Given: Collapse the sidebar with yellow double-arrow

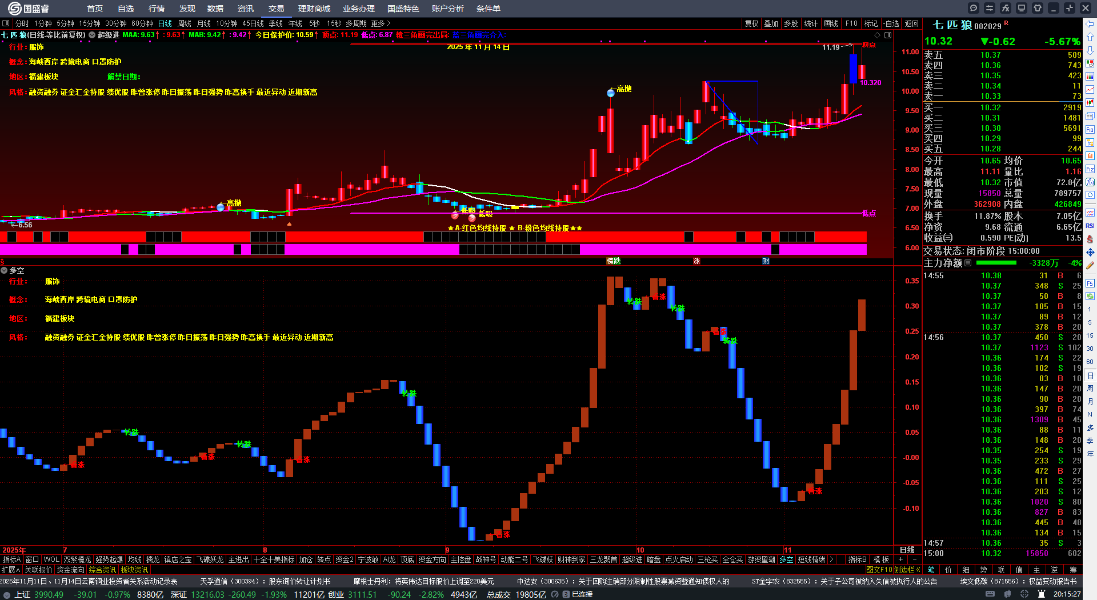Looking at the screenshot, I should coord(918,570).
